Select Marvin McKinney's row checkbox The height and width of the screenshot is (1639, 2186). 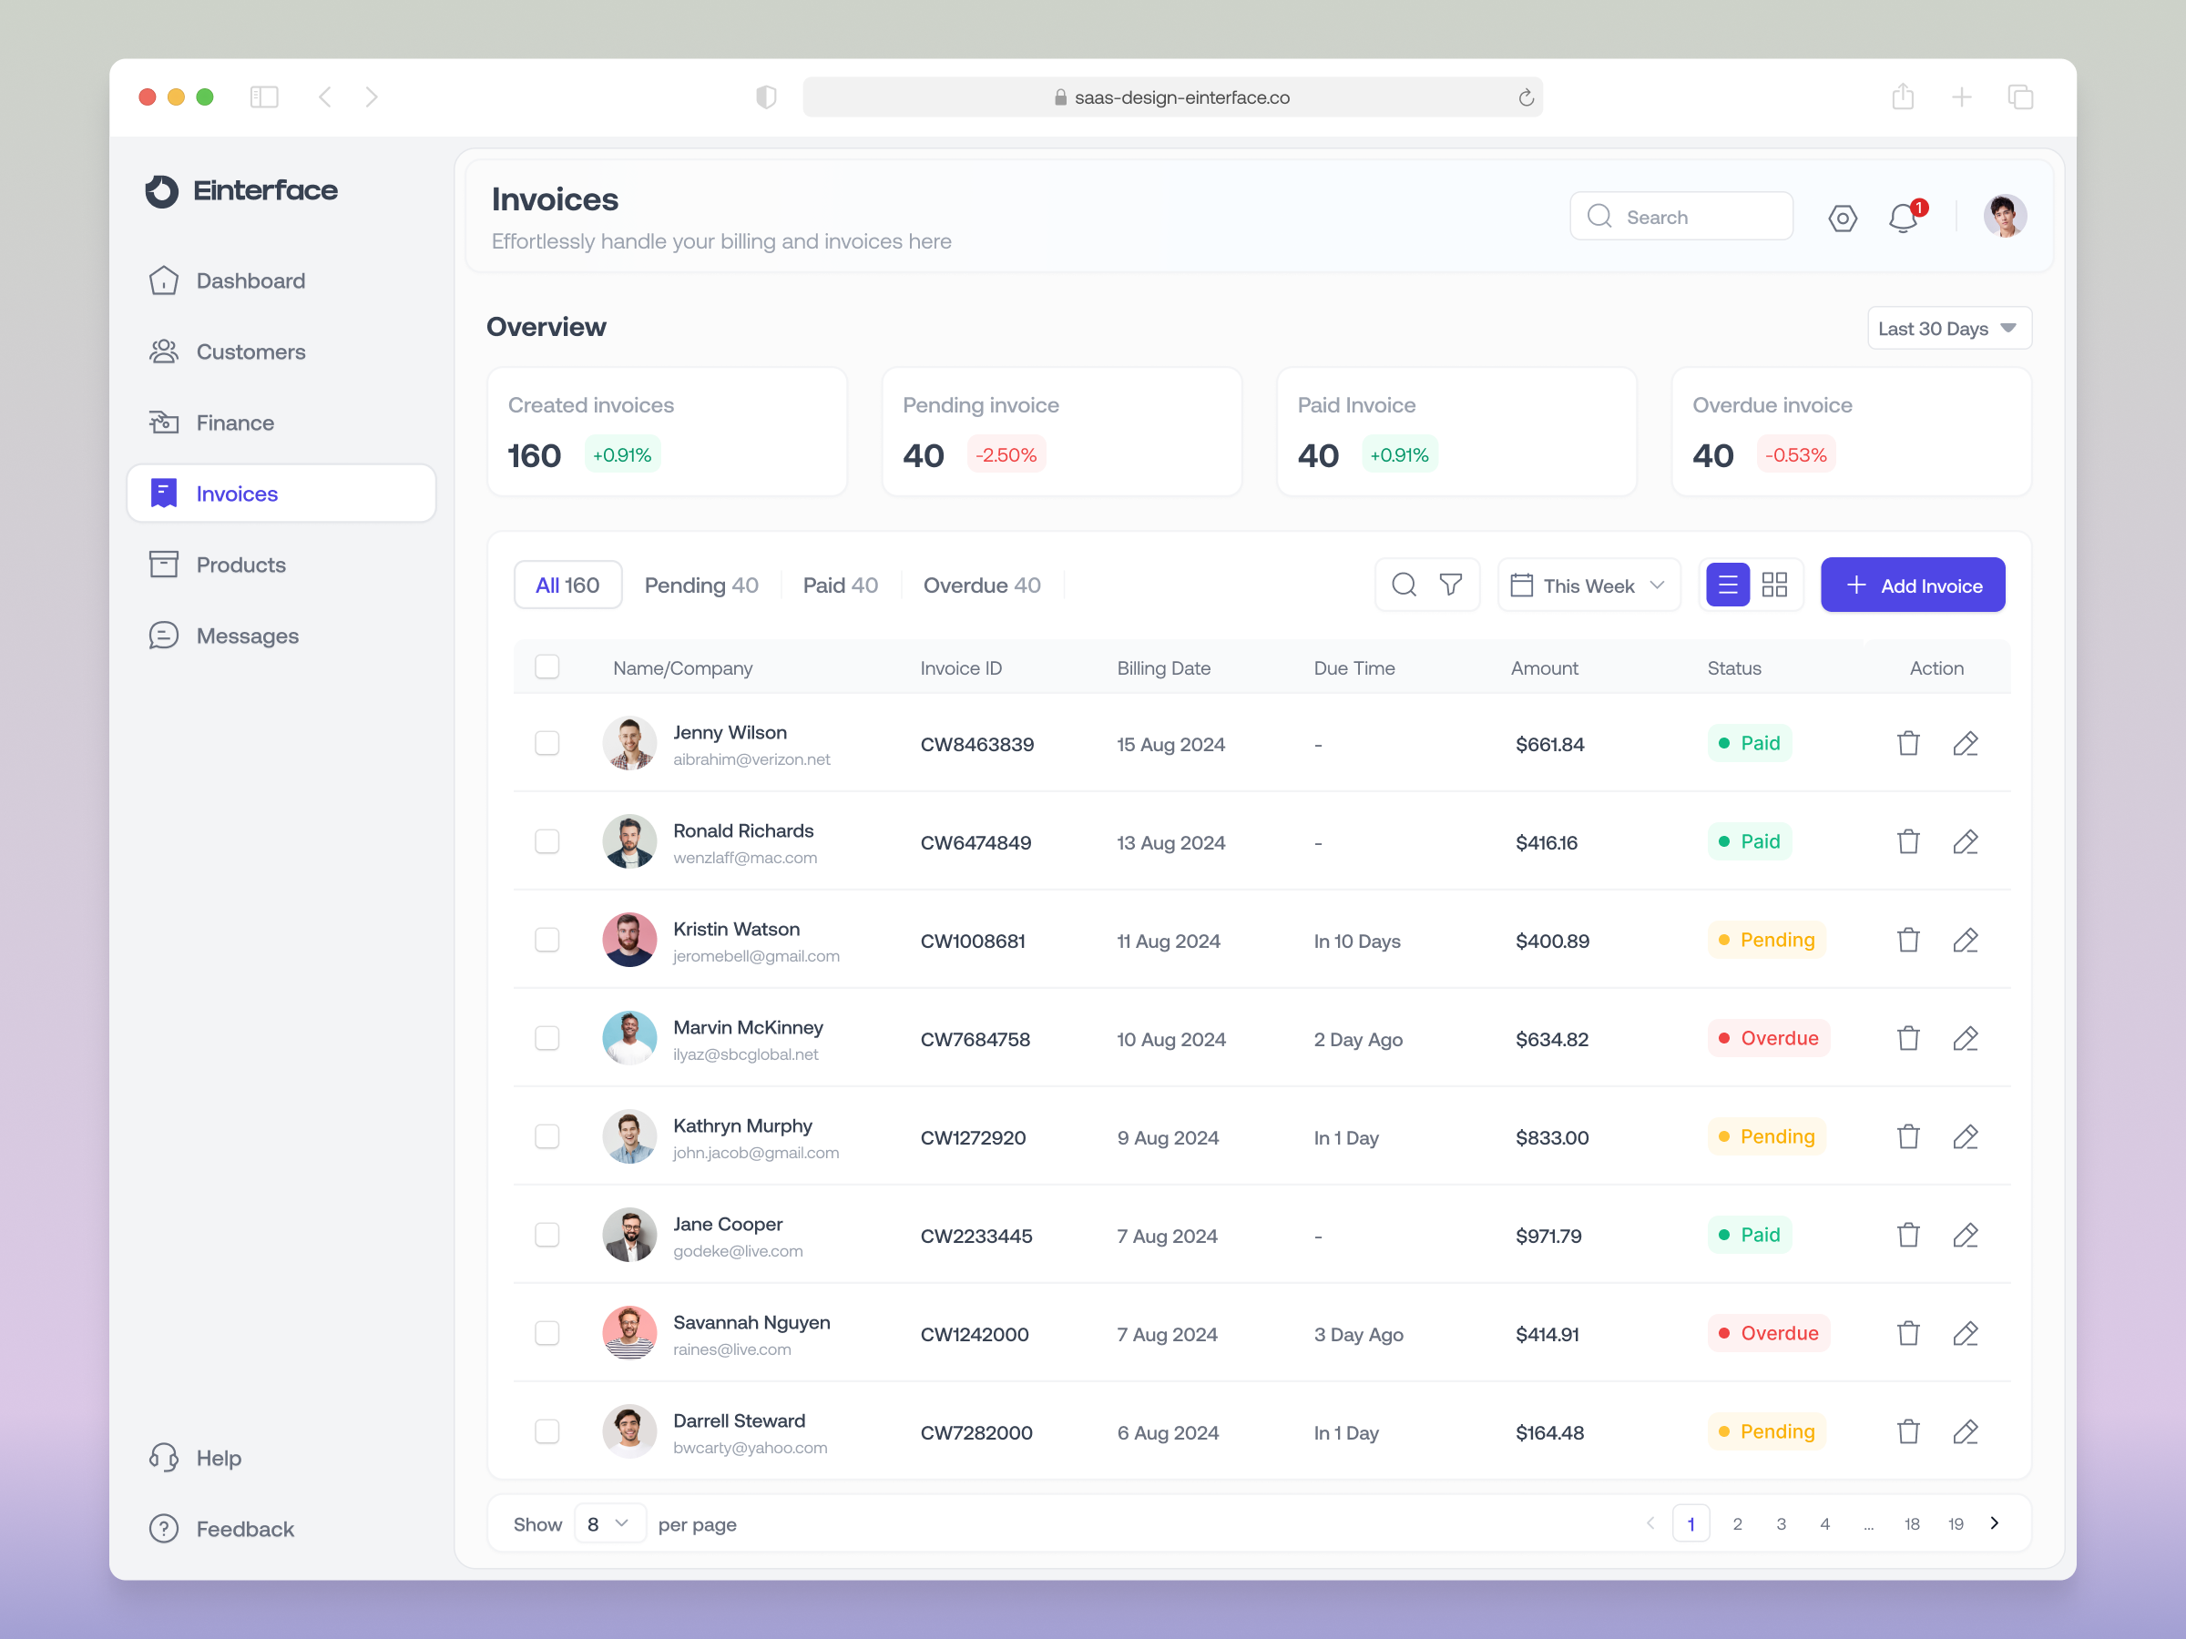pos(546,1038)
